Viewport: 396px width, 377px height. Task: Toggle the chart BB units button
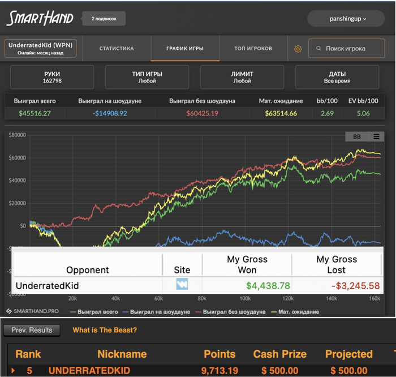[x=357, y=136]
